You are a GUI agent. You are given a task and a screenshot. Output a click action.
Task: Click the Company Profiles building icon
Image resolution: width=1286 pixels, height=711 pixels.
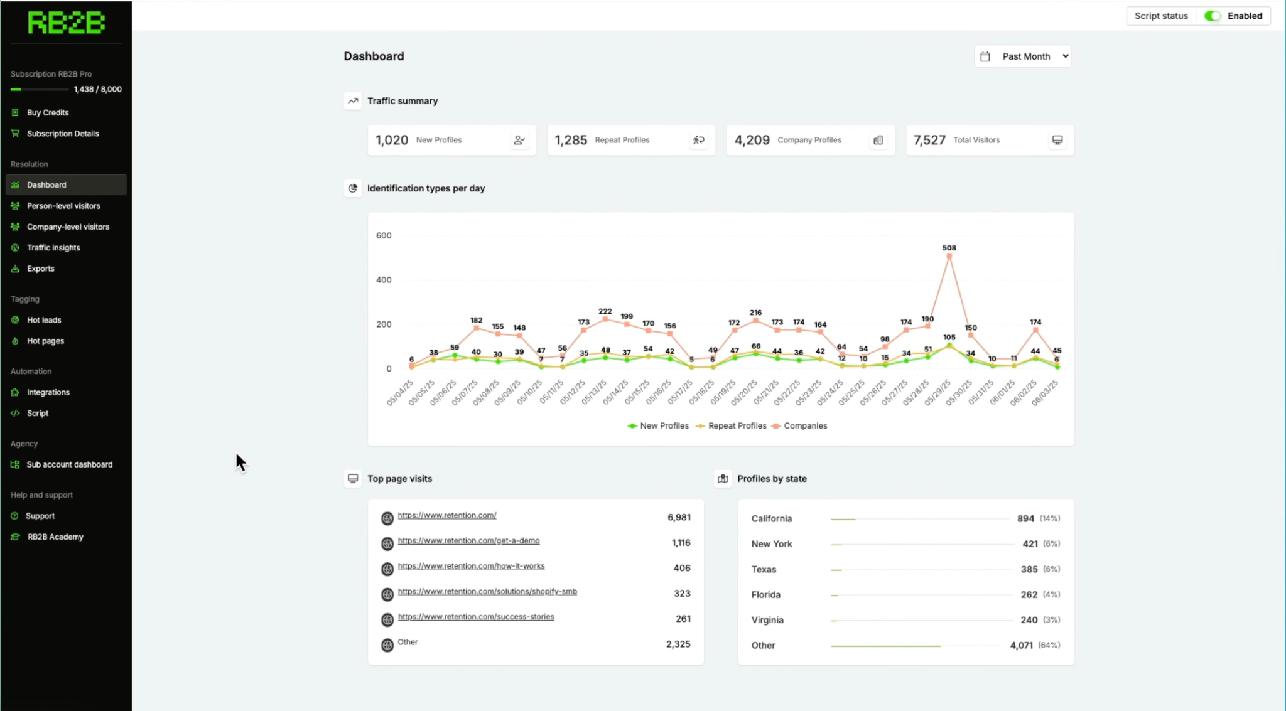878,140
